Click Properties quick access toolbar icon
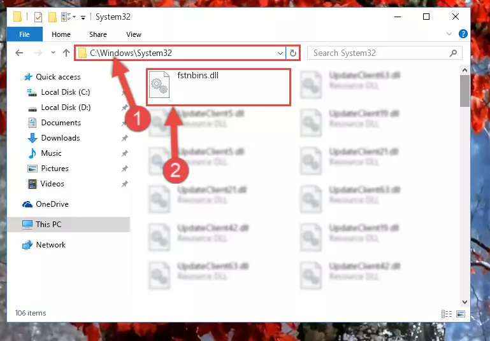490x341 pixels. tap(38, 17)
